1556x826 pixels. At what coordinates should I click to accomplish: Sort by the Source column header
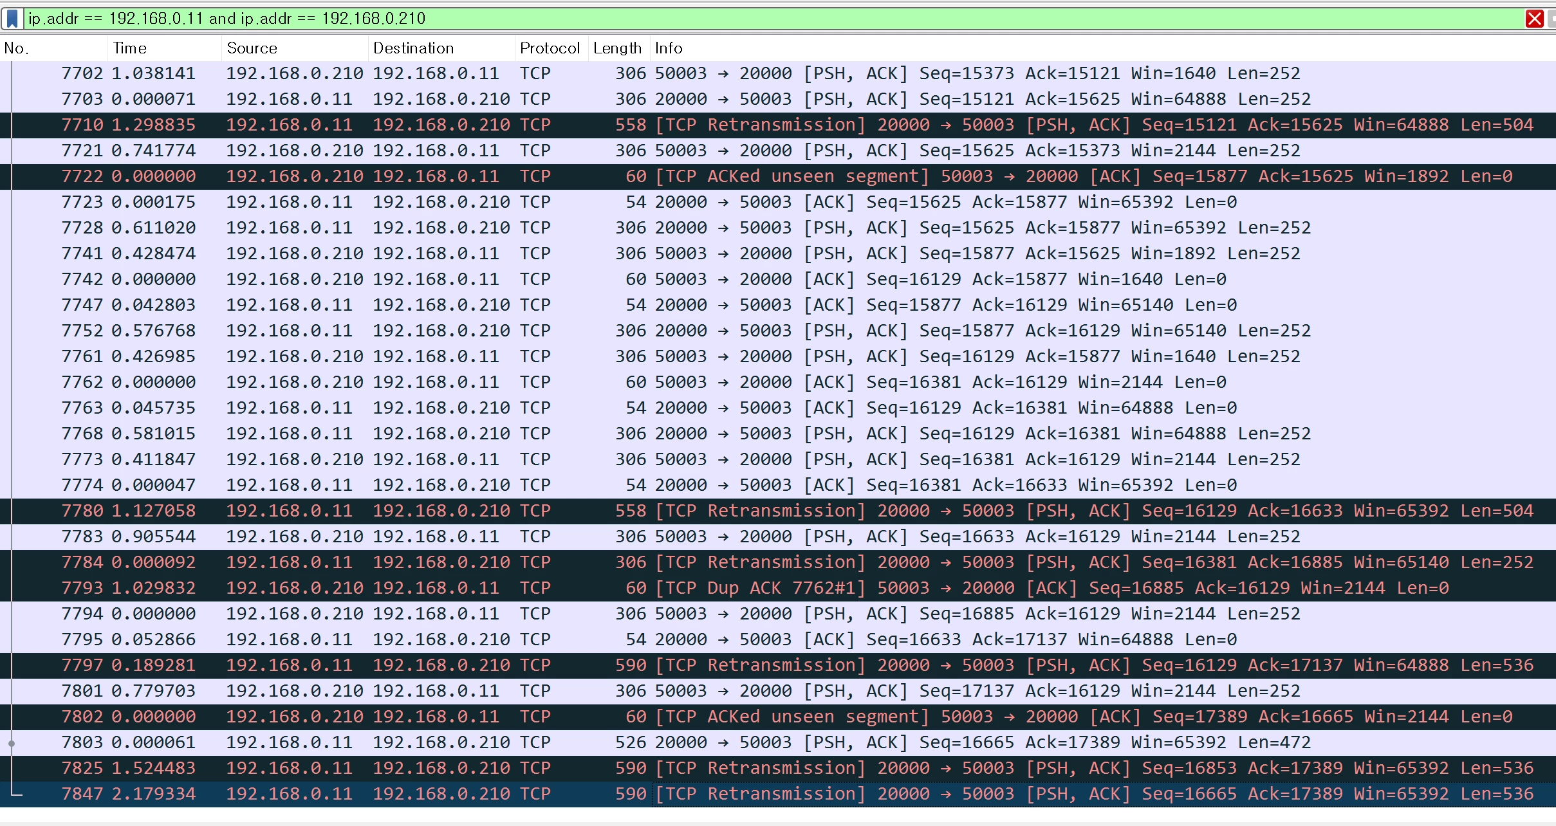pyautogui.click(x=295, y=48)
